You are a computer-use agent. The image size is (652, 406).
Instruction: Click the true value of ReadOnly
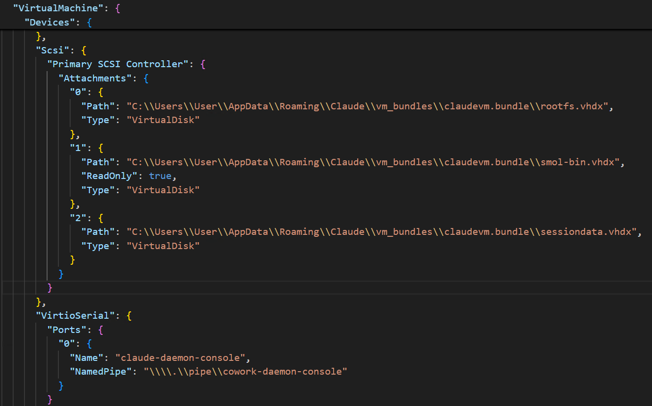(160, 176)
